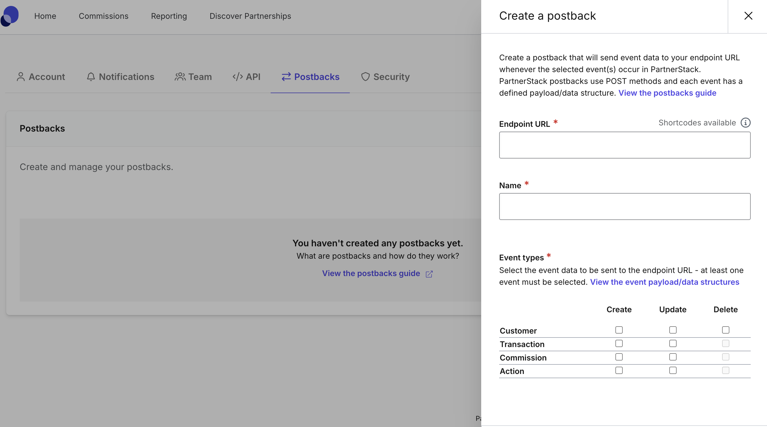Click the API code brackets icon
The height and width of the screenshot is (427, 767).
coord(237,77)
